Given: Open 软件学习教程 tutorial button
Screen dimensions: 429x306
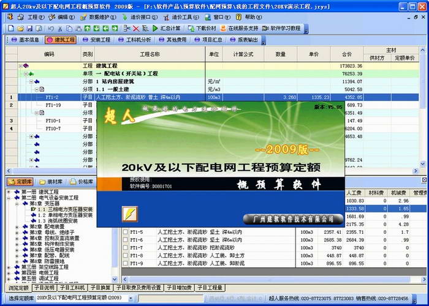Looking at the screenshot, I should [x=281, y=28].
